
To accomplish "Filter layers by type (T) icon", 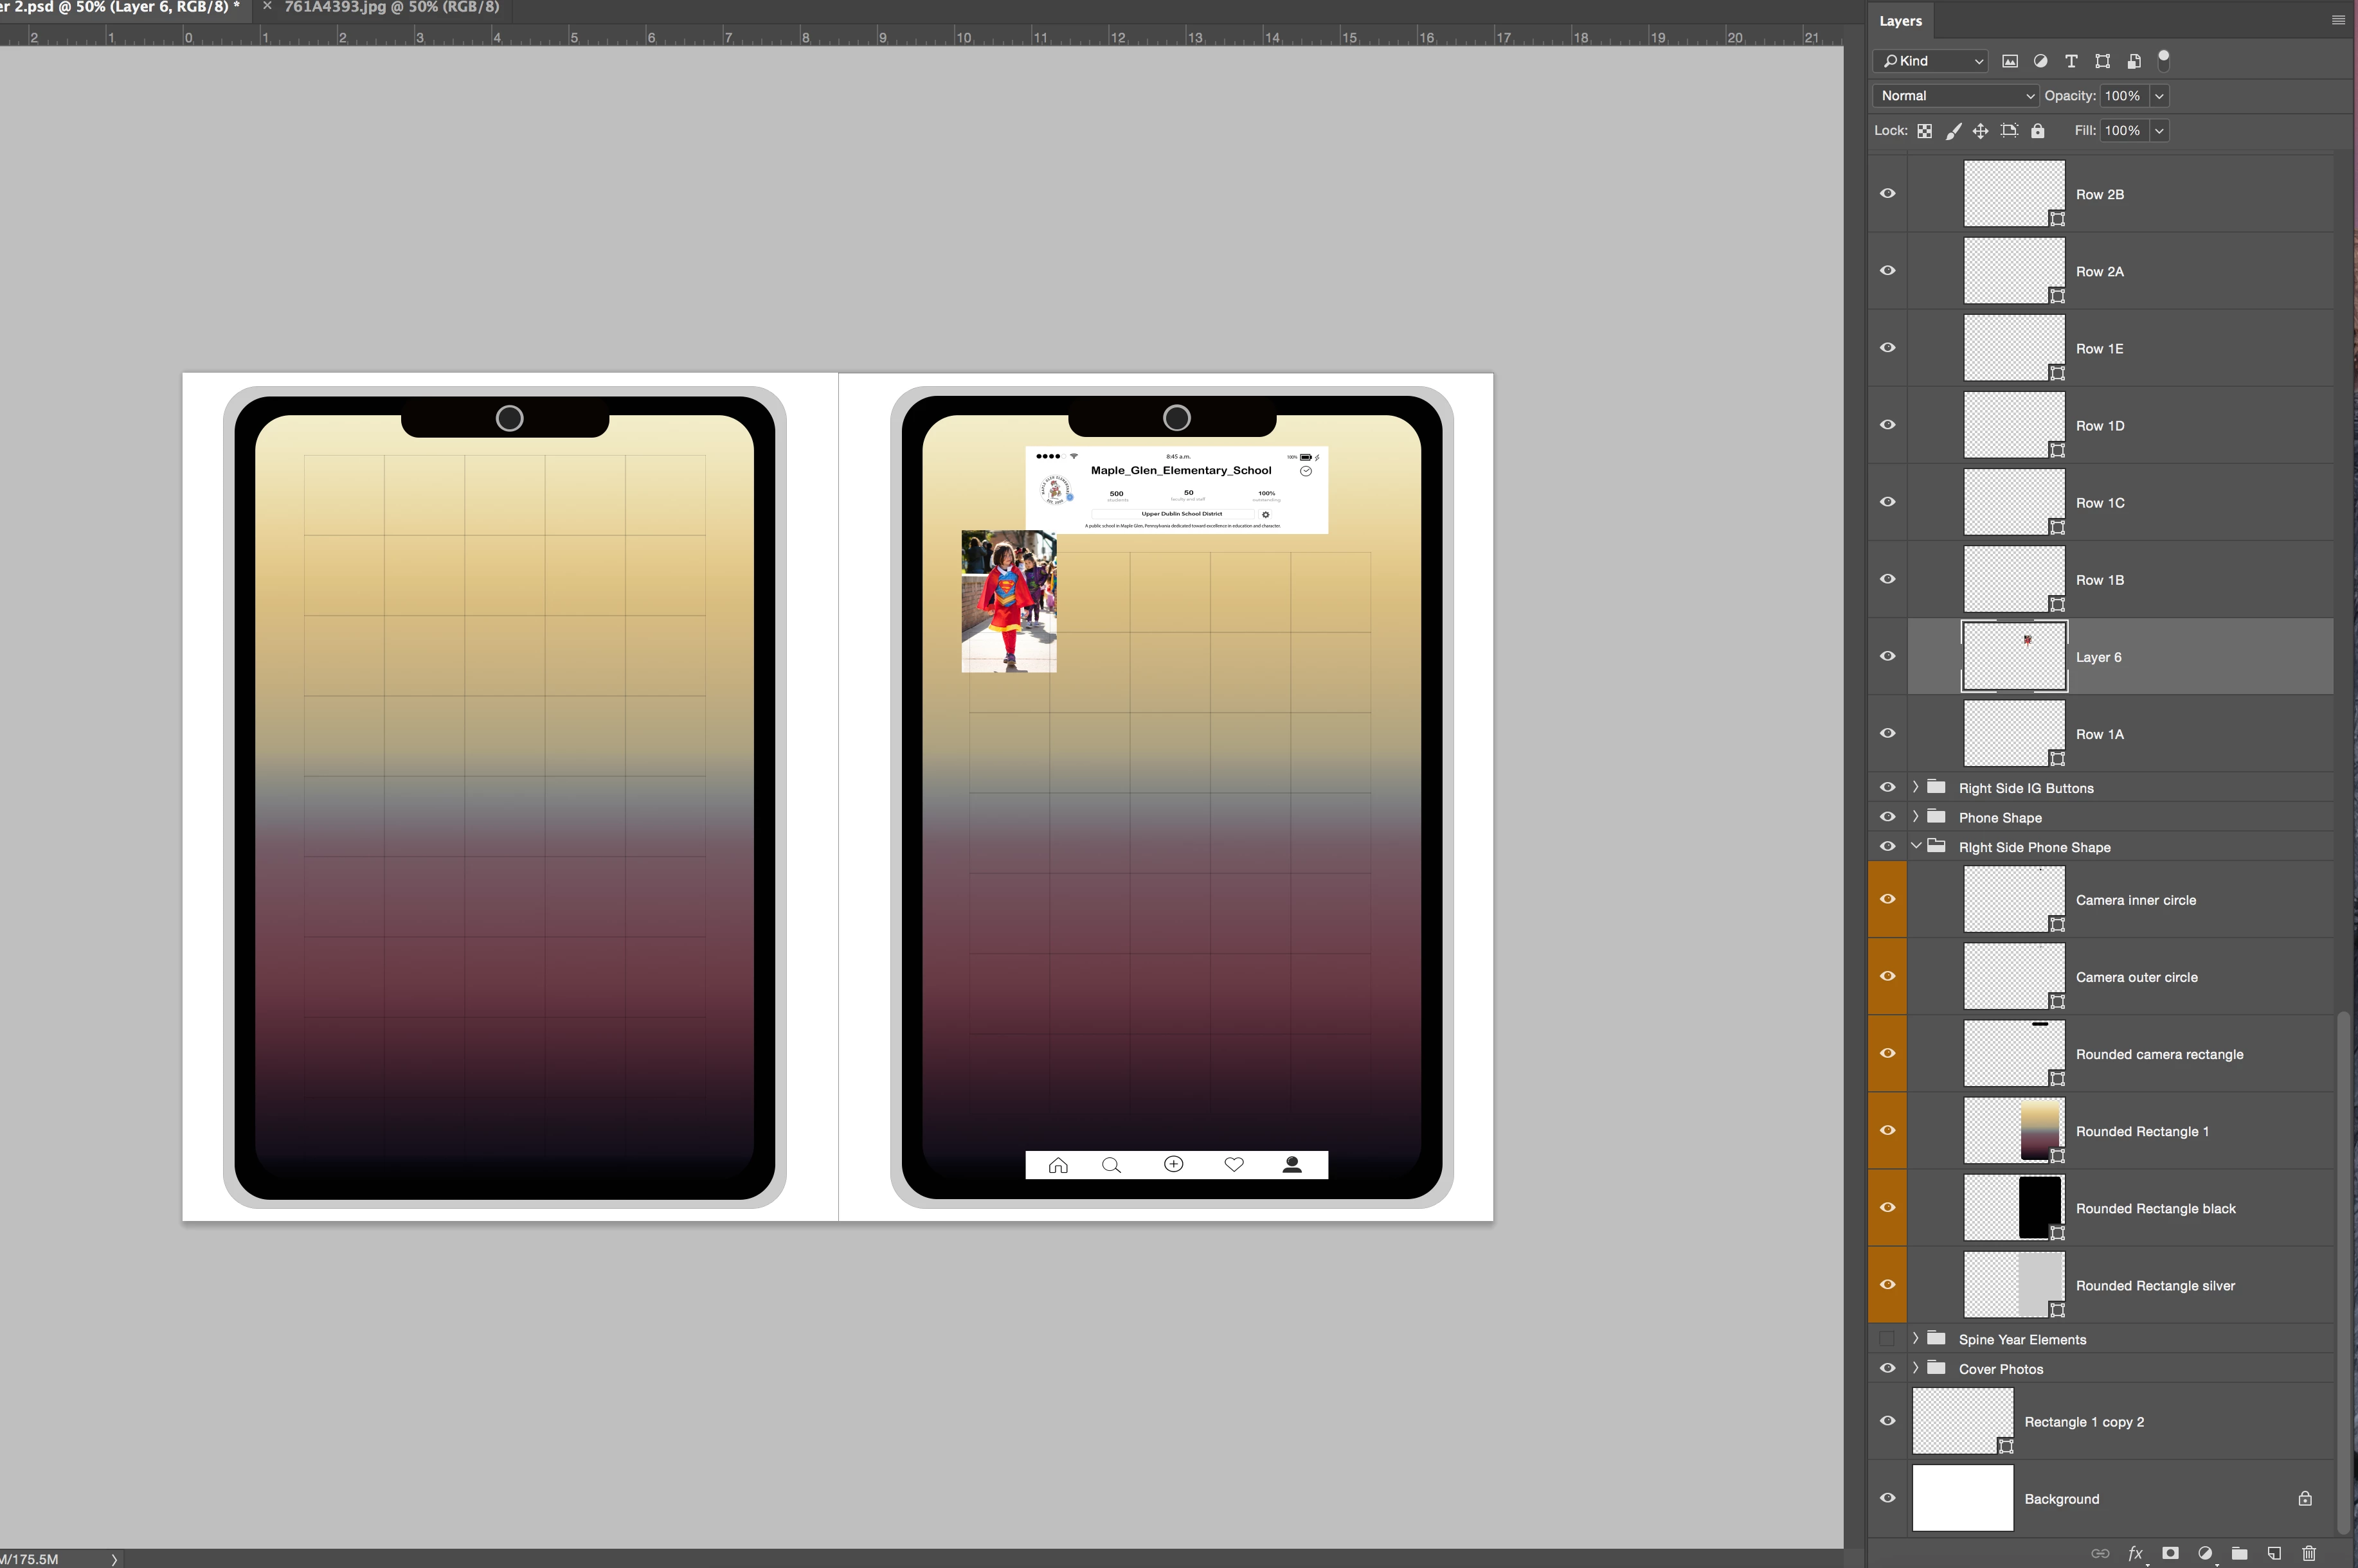I will tap(2071, 61).
